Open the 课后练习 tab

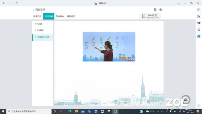click(x=71, y=16)
